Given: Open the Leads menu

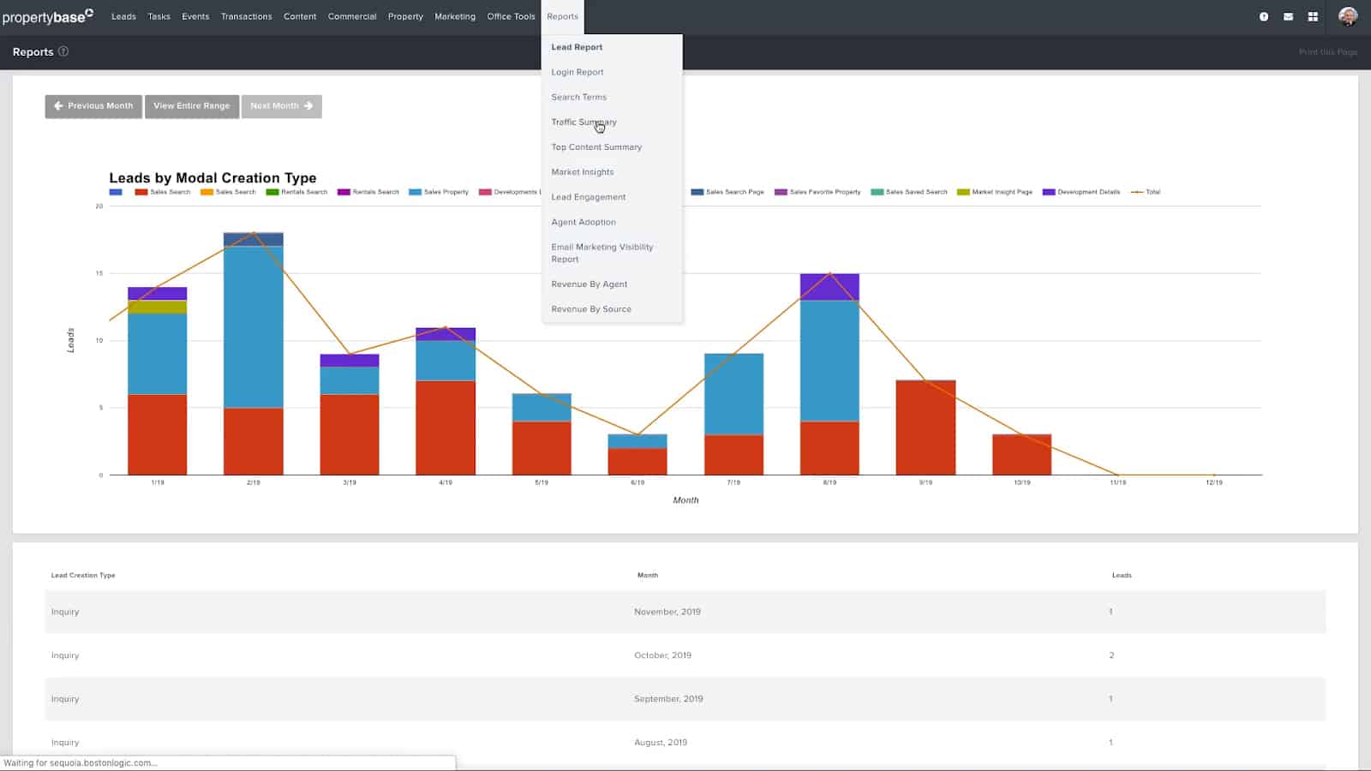Looking at the screenshot, I should tap(123, 16).
